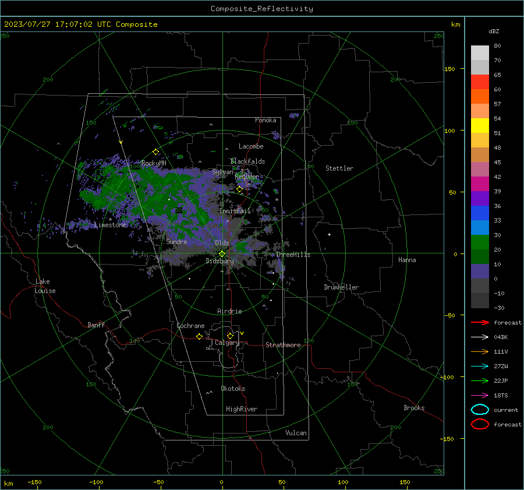Screen dimensions: 524x490
Task: Click the Composite_Reflectivity title
Action: (262, 9)
